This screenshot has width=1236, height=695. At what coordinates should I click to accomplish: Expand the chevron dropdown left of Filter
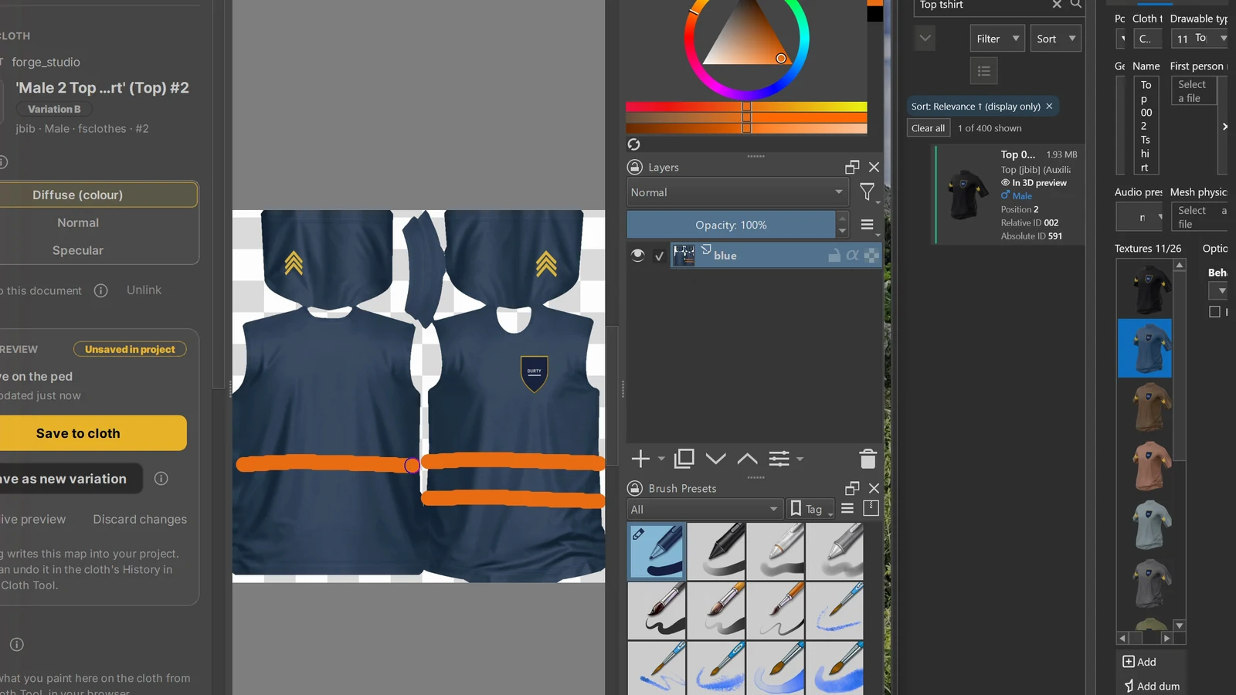(x=925, y=38)
